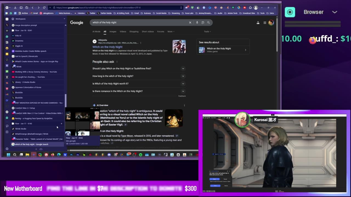Open Witch on the Holy Night Video game card
The height and width of the screenshot is (197, 351).
(x=223, y=50)
